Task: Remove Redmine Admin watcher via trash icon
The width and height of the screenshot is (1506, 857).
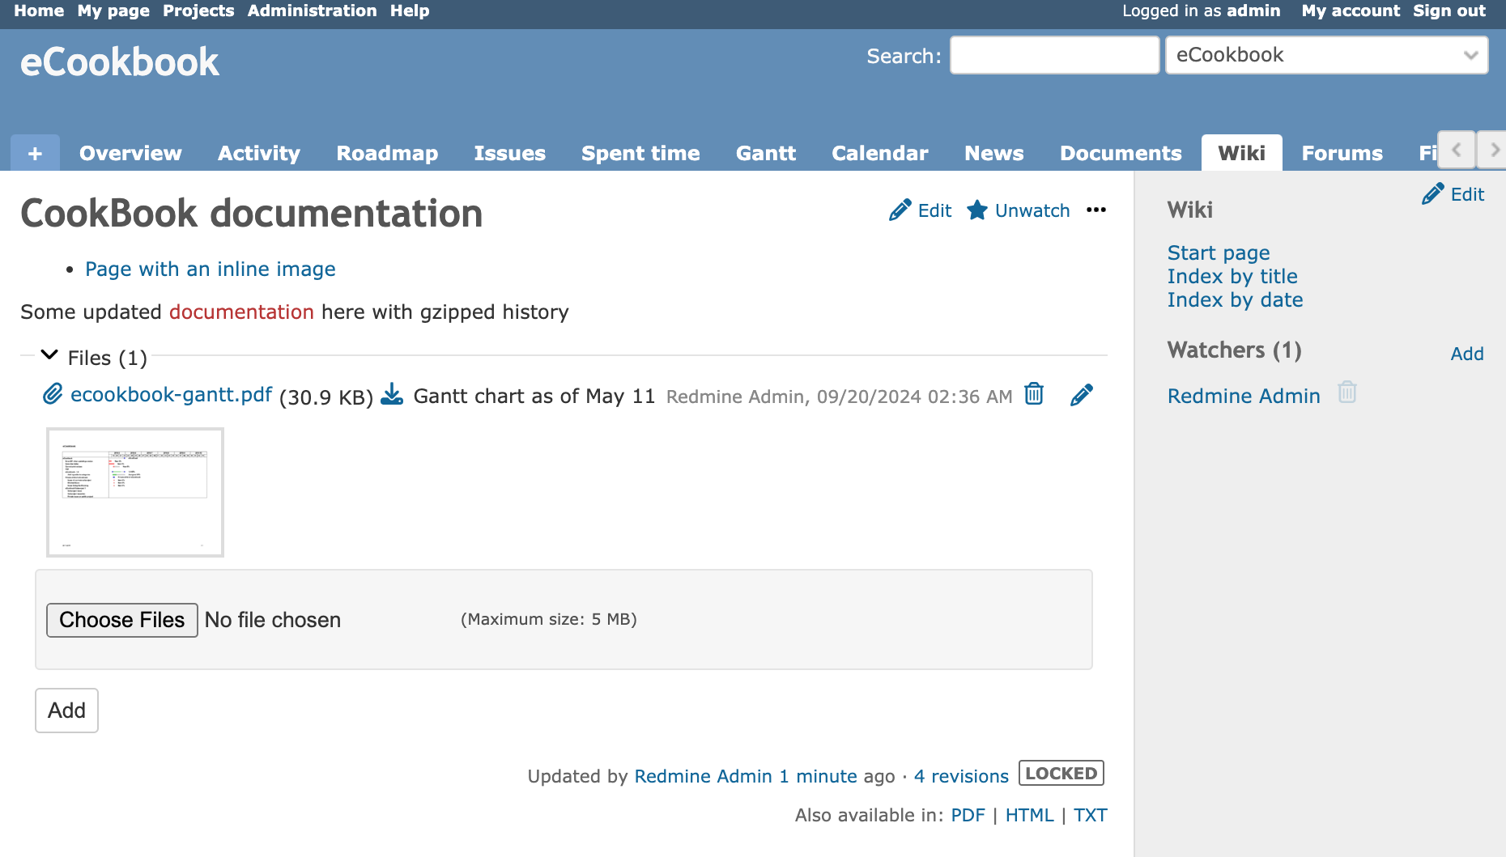Action: (1346, 392)
